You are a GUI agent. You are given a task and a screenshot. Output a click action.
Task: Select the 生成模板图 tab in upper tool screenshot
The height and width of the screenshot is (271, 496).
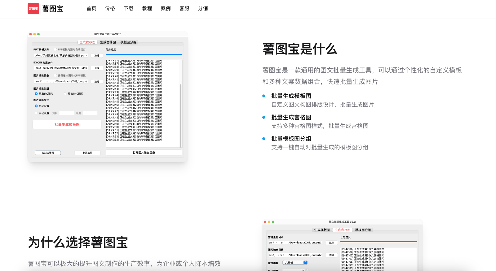(x=87, y=42)
